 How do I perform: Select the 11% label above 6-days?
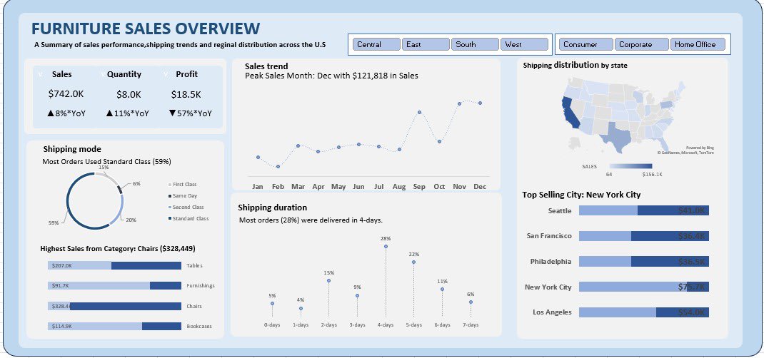point(443,281)
